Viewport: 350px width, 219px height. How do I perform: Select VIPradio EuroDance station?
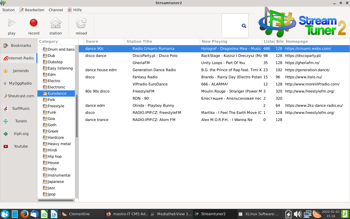(214, 84)
